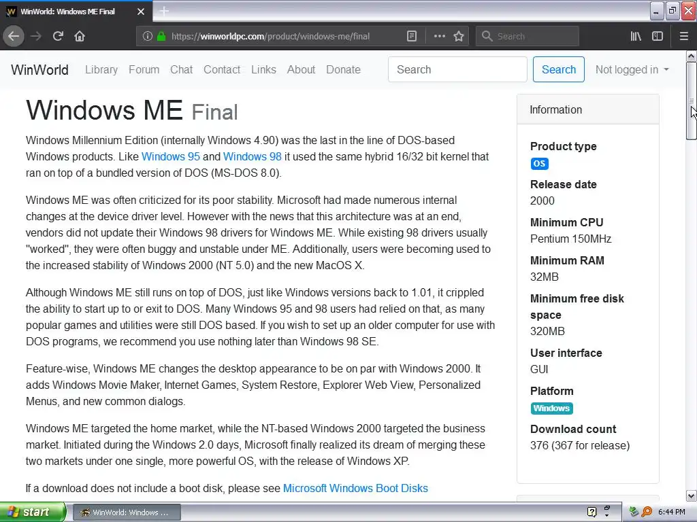
Task: Click the OS product type badge
Action: coord(539,163)
